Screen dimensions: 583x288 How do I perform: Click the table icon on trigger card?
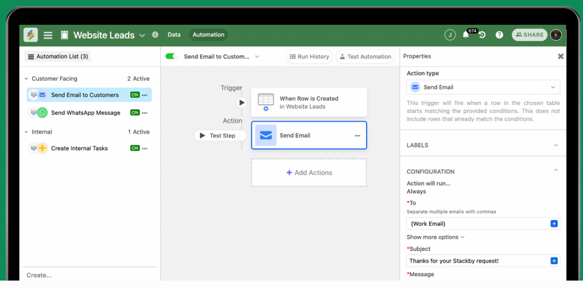pyautogui.click(x=266, y=102)
